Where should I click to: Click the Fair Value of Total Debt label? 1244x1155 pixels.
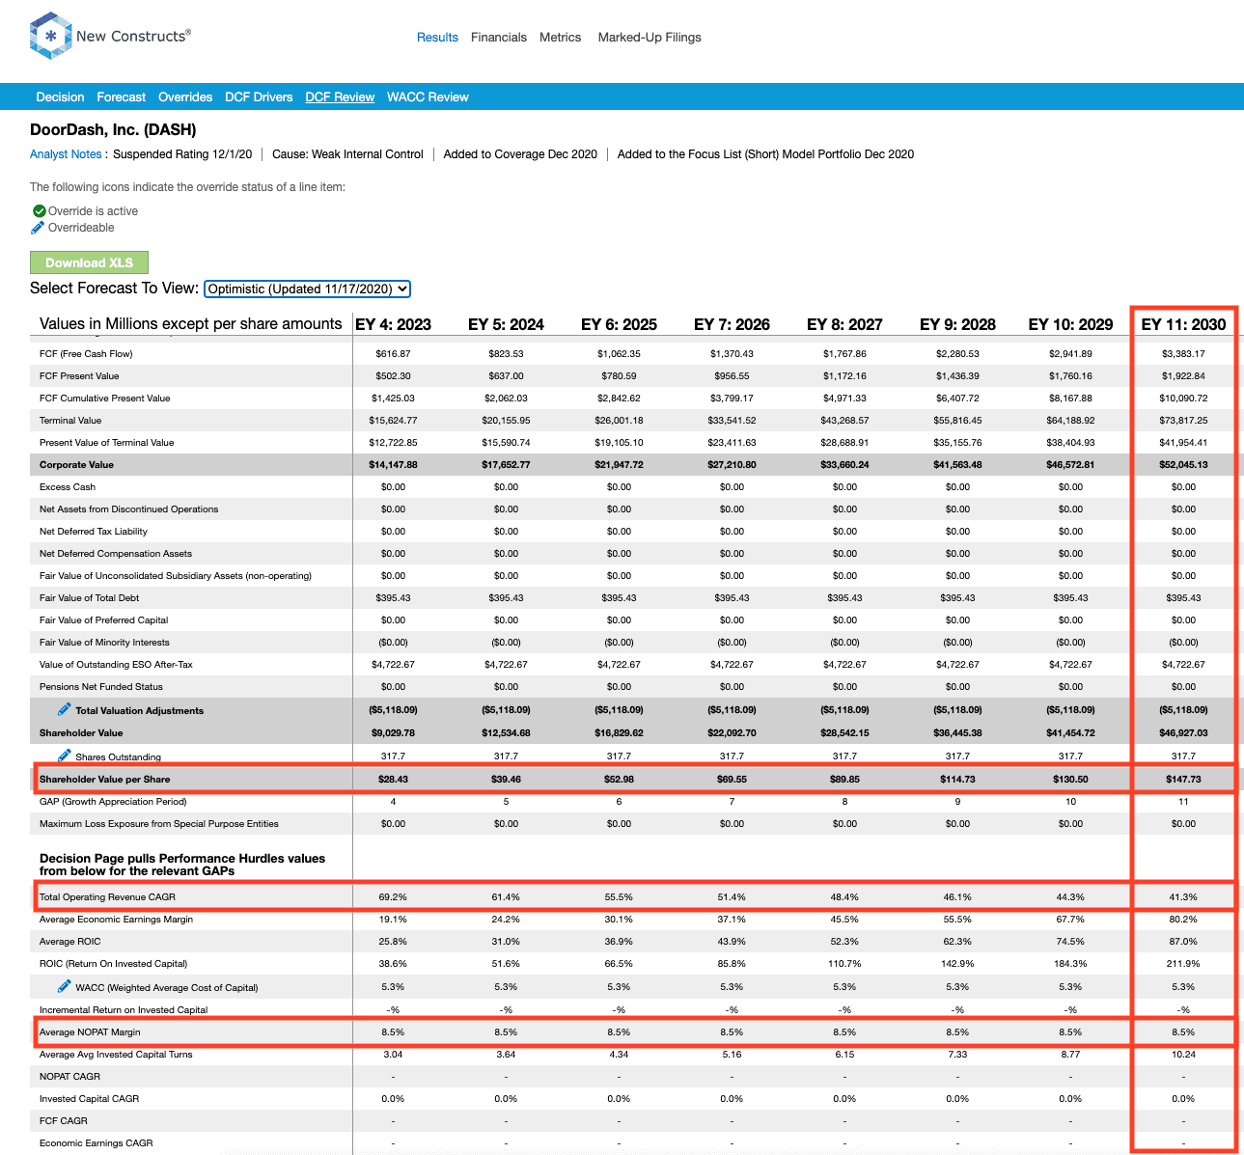click(x=89, y=598)
